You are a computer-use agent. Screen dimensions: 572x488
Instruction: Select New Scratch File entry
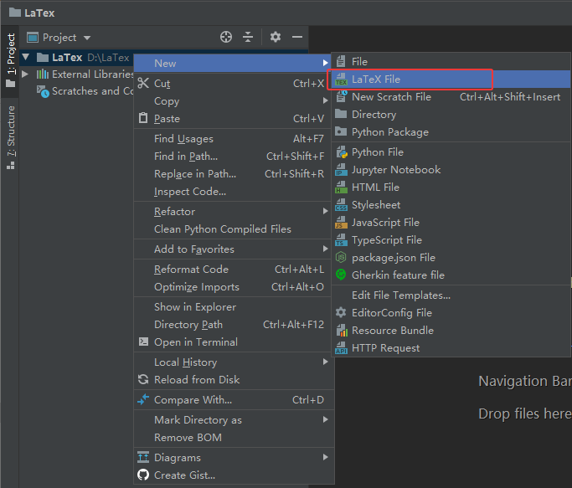(451, 96)
